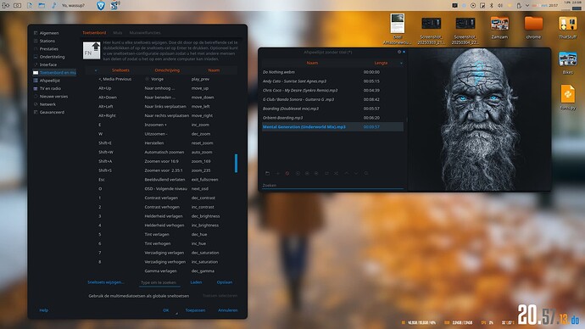Click the volume tray icon

tap(500, 5)
